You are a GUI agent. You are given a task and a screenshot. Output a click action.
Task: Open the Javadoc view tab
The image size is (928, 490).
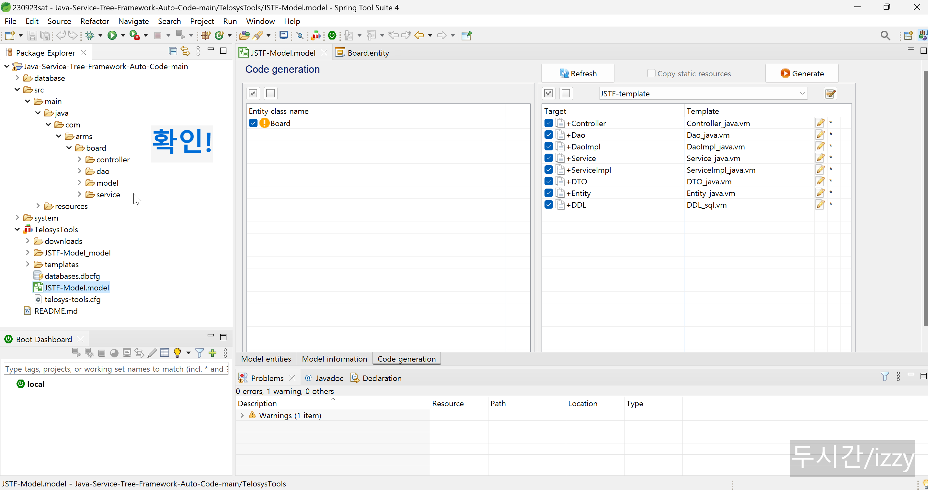(x=324, y=378)
